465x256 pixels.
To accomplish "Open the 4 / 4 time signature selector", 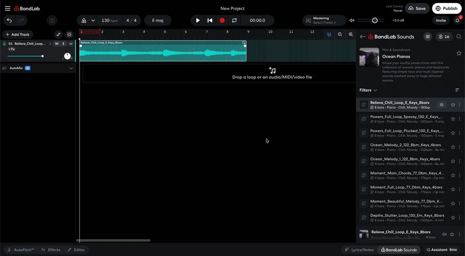I will [131, 20].
